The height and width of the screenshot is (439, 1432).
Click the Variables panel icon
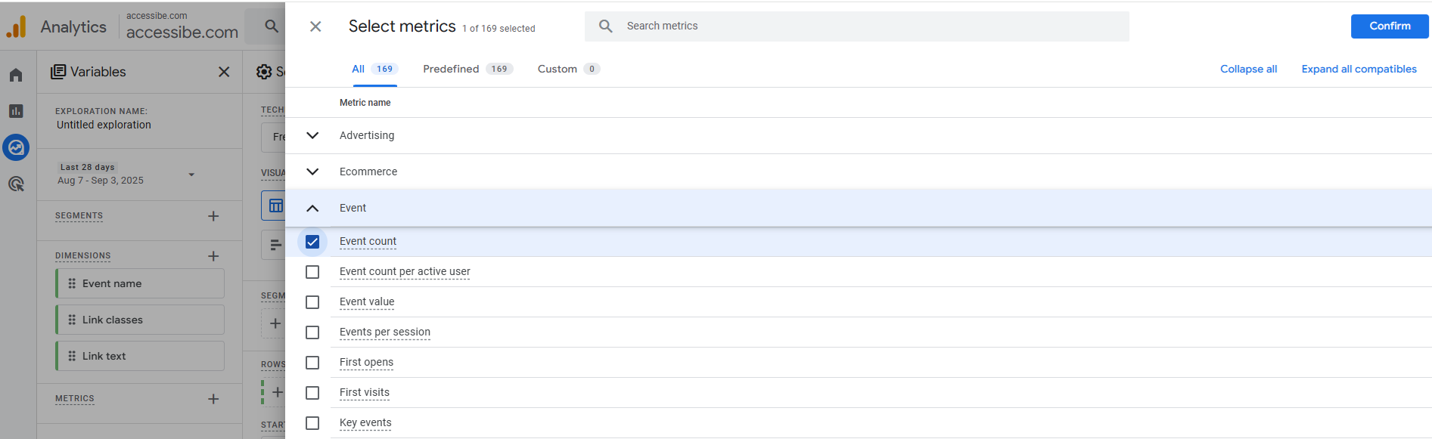[x=58, y=72]
